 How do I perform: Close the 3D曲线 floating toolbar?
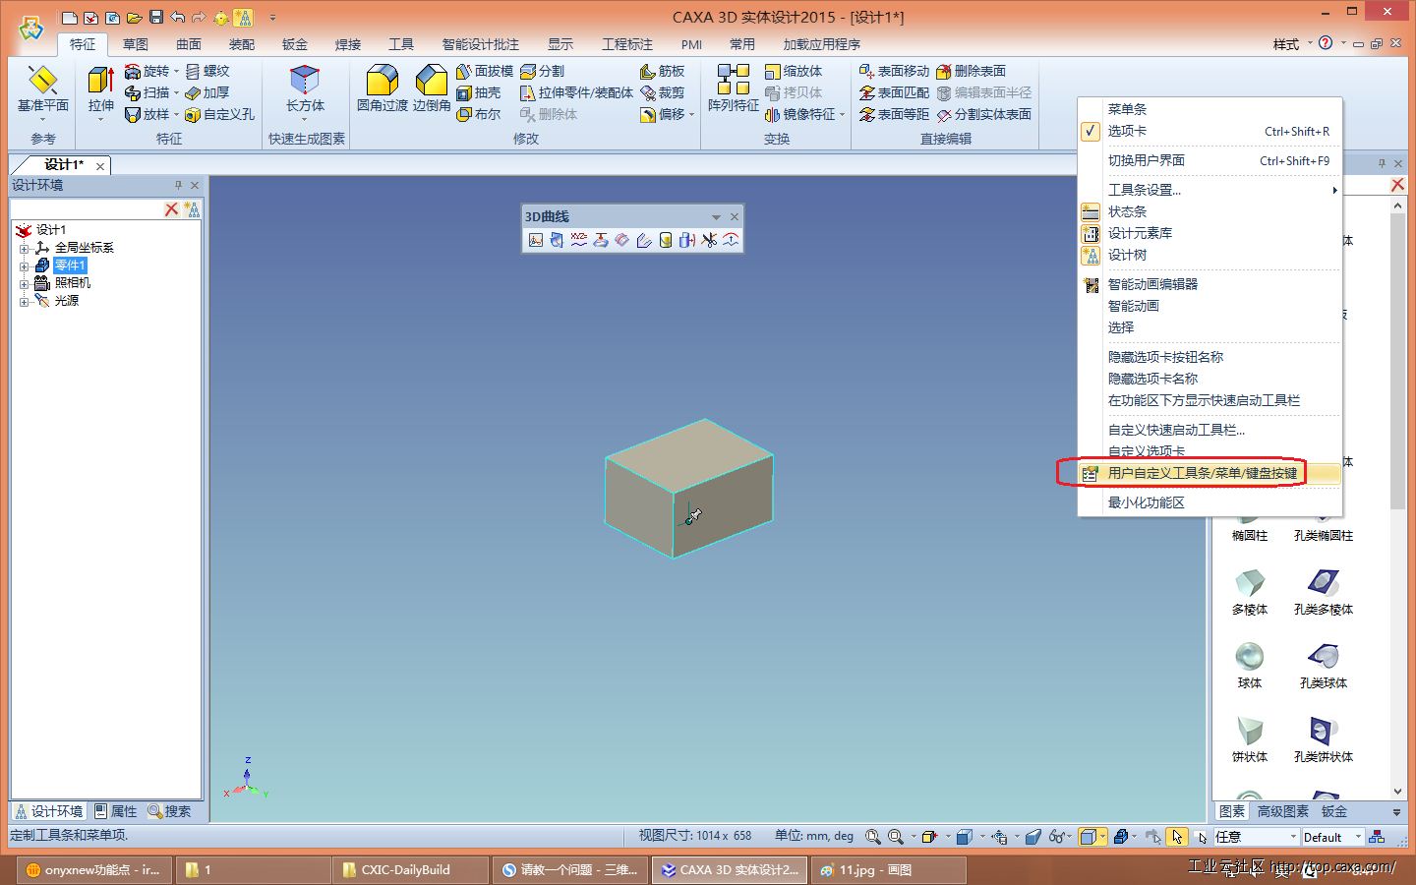(734, 217)
